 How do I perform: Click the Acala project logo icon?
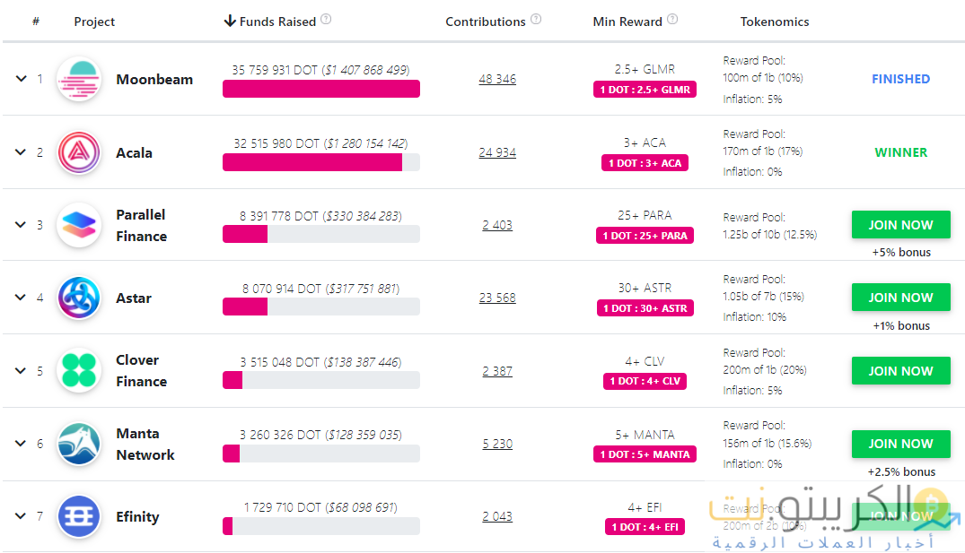(x=79, y=153)
